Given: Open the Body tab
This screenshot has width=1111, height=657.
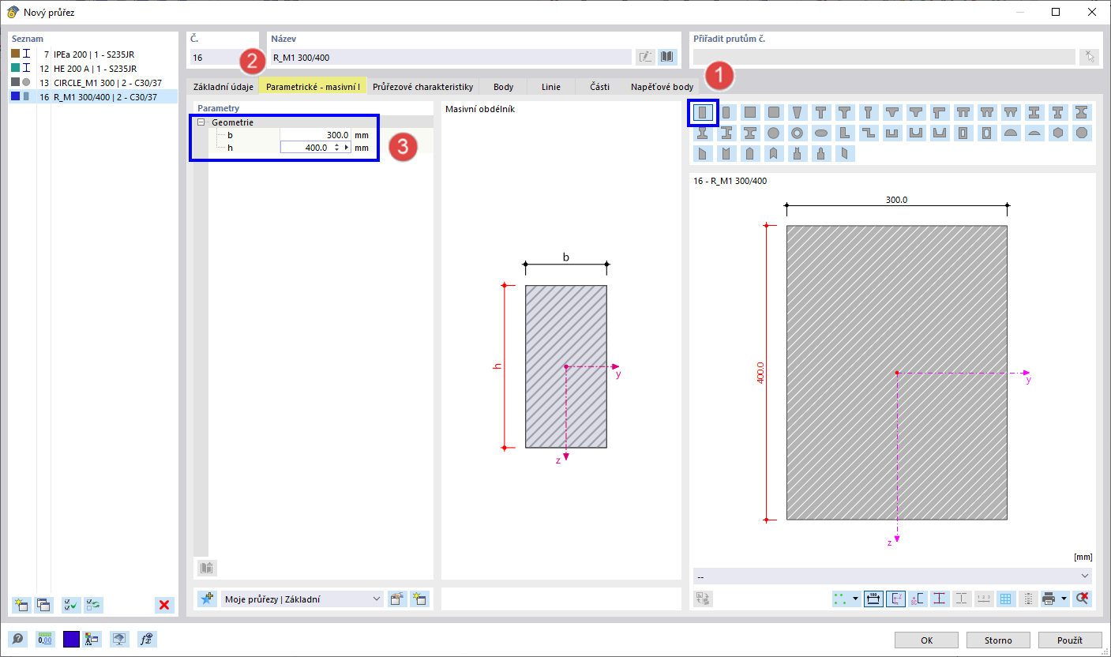Looking at the screenshot, I should [x=503, y=87].
